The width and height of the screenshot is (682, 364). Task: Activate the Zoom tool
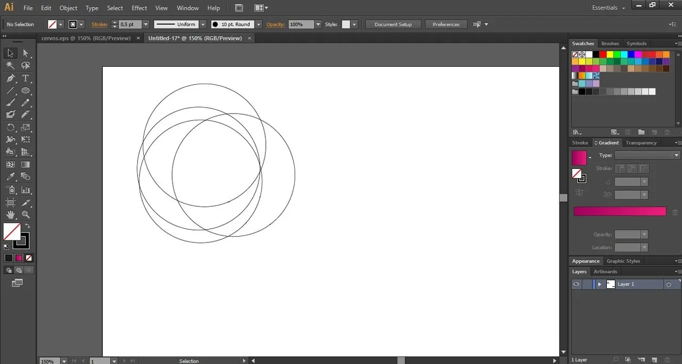click(x=25, y=215)
